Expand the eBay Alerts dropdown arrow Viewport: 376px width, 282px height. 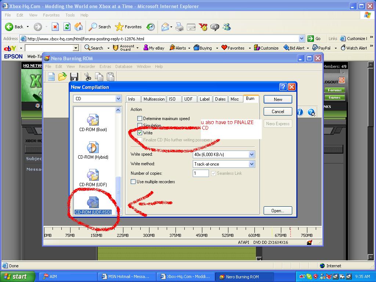189,48
